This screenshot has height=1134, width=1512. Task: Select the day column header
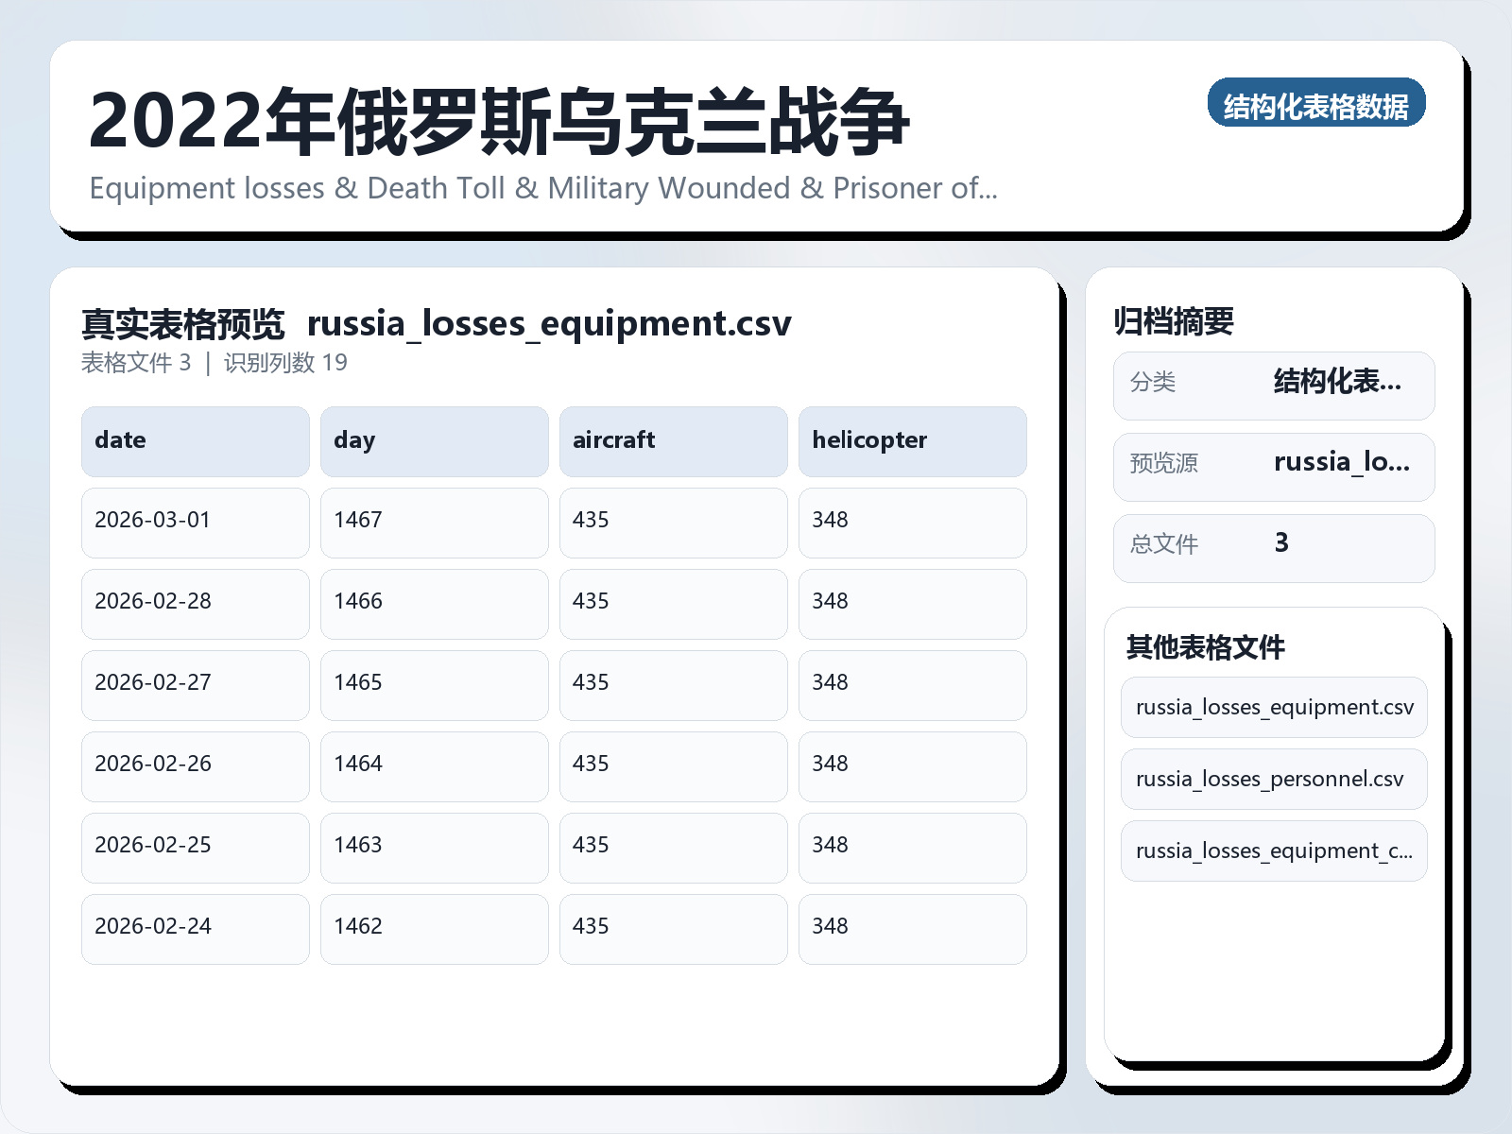(434, 440)
